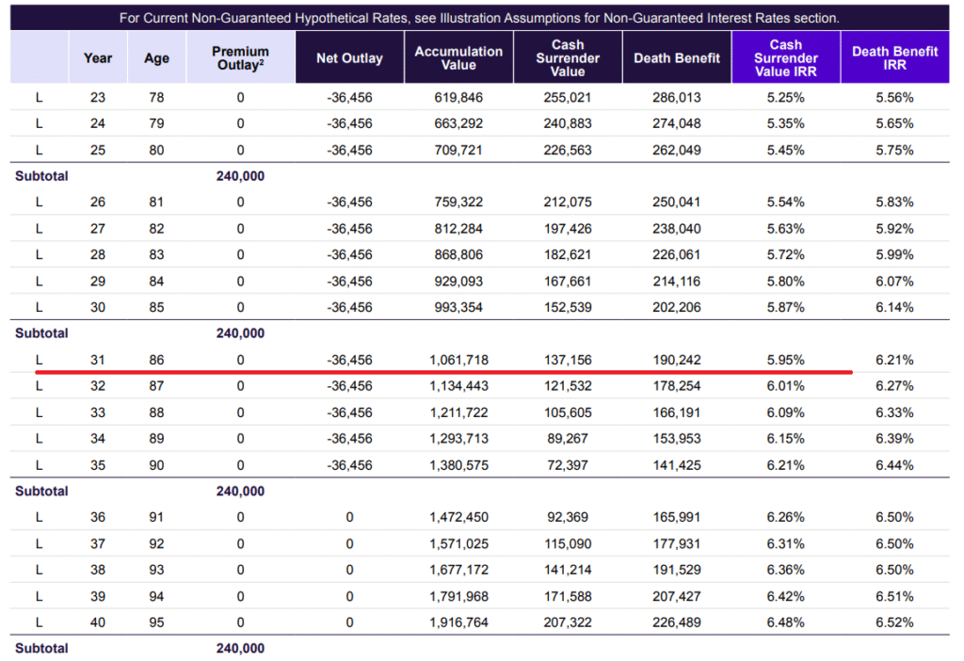
Task: Select the 5.83% death benefit IRR
Action: coord(895,202)
